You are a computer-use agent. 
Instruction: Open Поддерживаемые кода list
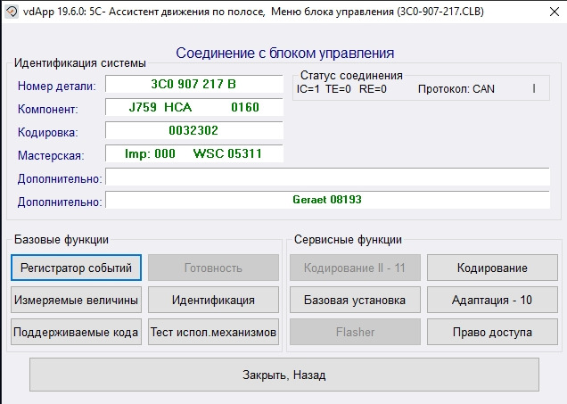[76, 332]
